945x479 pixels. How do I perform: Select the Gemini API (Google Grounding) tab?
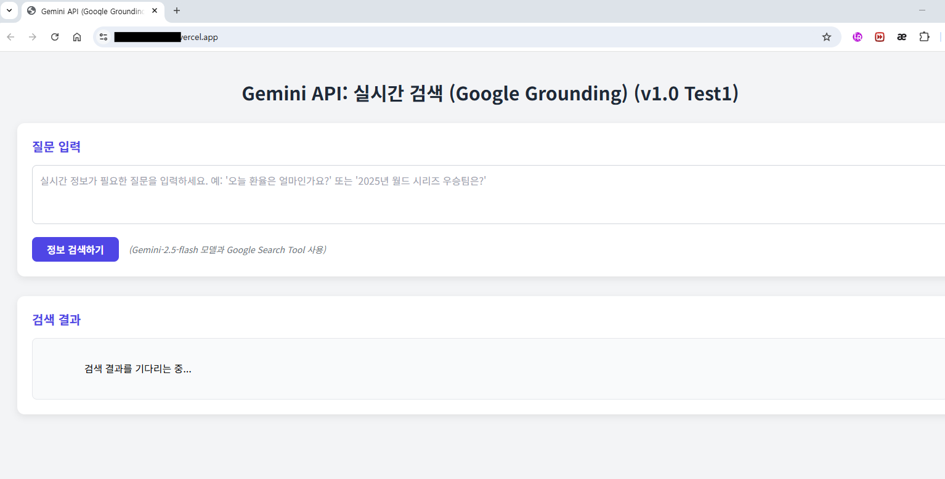click(93, 11)
